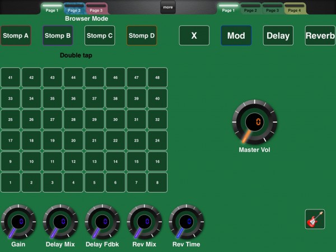The image size is (336, 252).
Task: Select browser slot 42
Action: [x=31, y=78]
